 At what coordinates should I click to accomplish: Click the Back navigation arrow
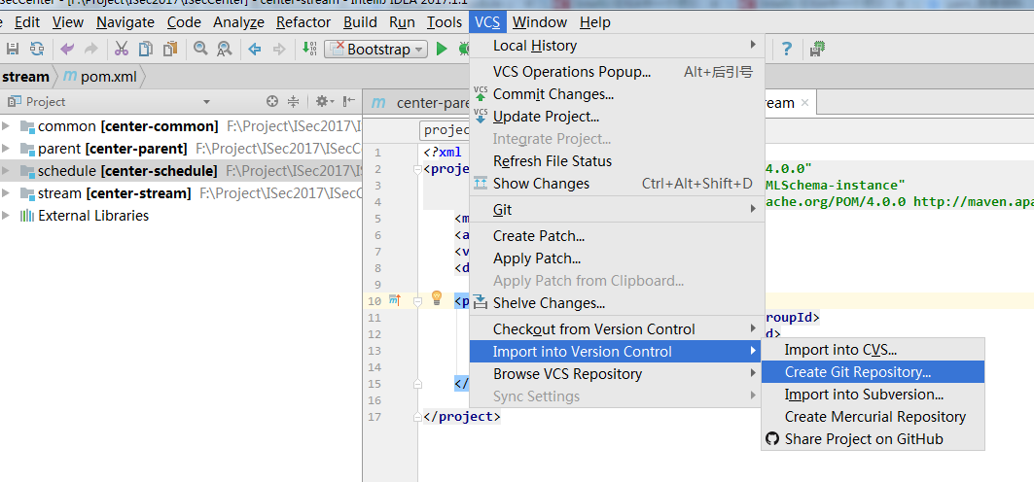[x=255, y=49]
